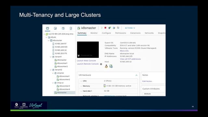Select k8sworker2 under eng-be
This screenshot has width=208, height=117.
65,80
